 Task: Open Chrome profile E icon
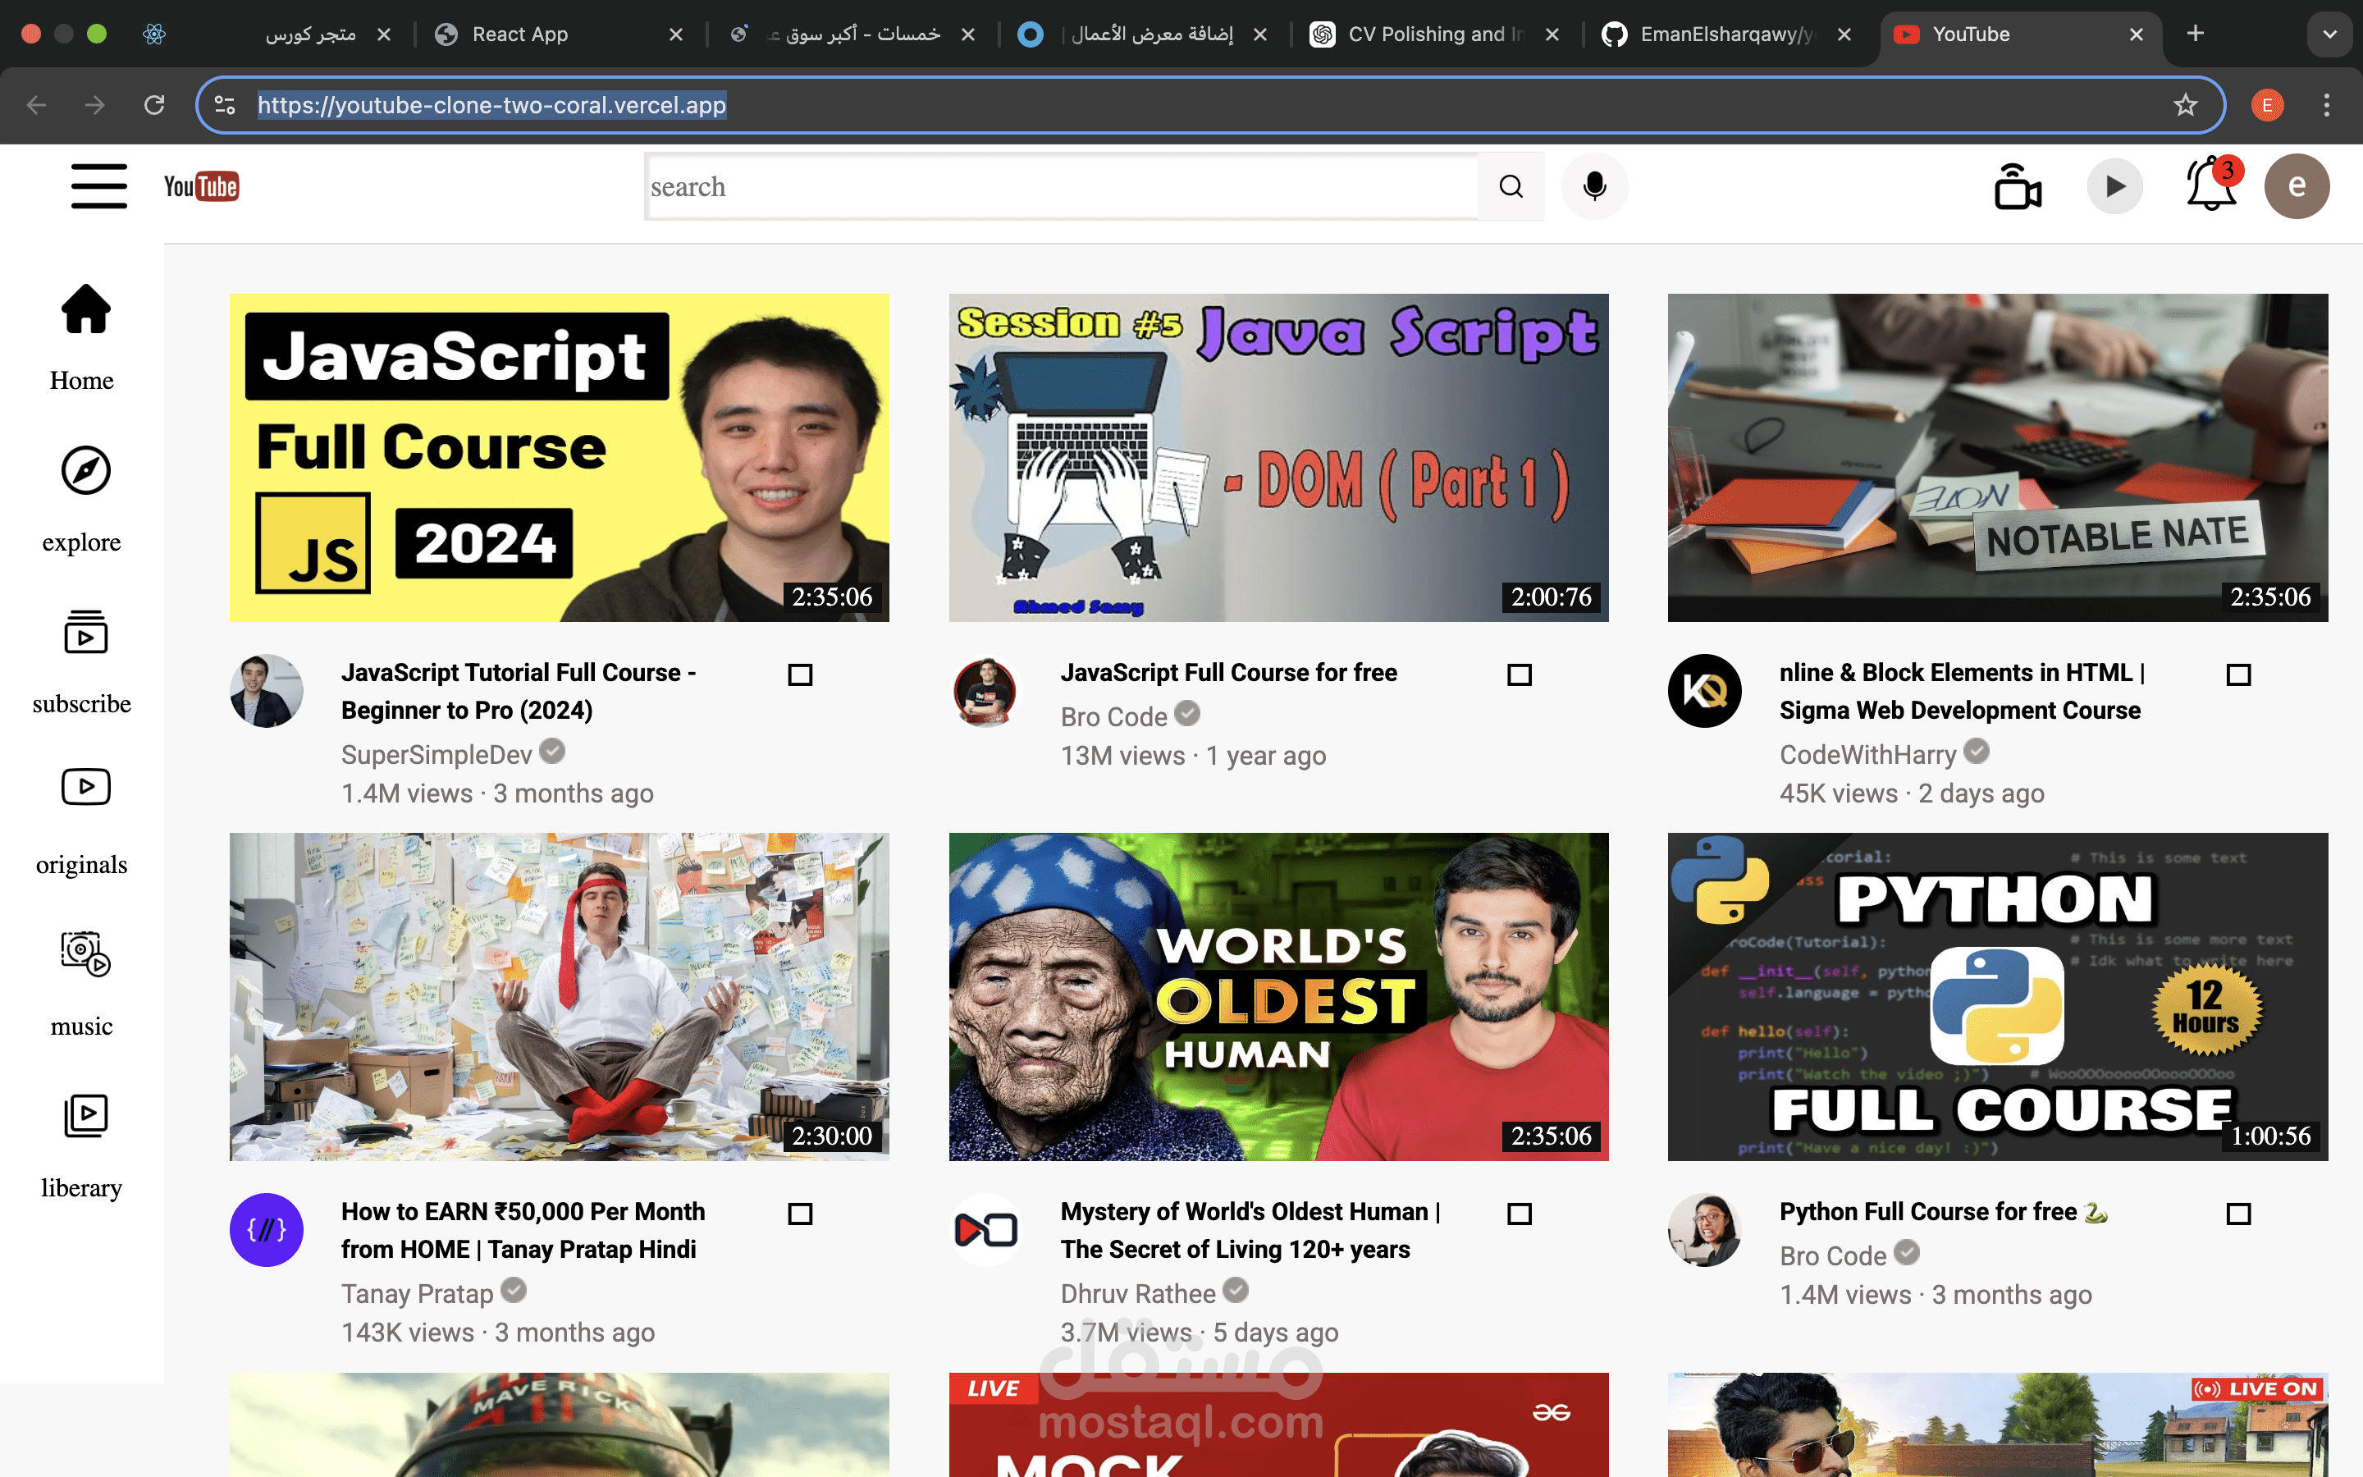[2267, 104]
